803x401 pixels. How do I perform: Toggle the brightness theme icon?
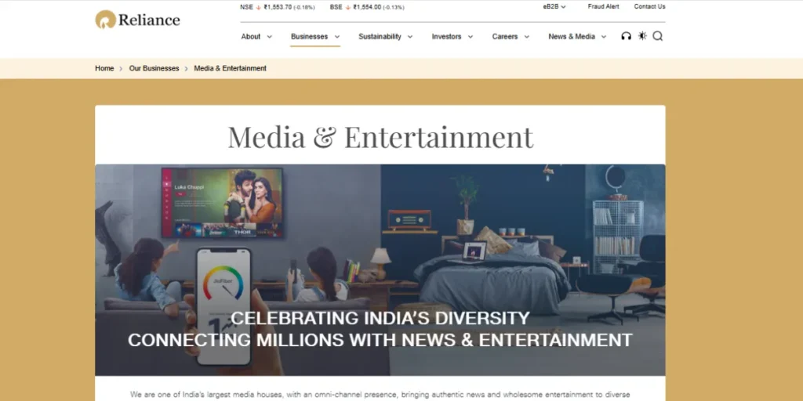pyautogui.click(x=642, y=36)
